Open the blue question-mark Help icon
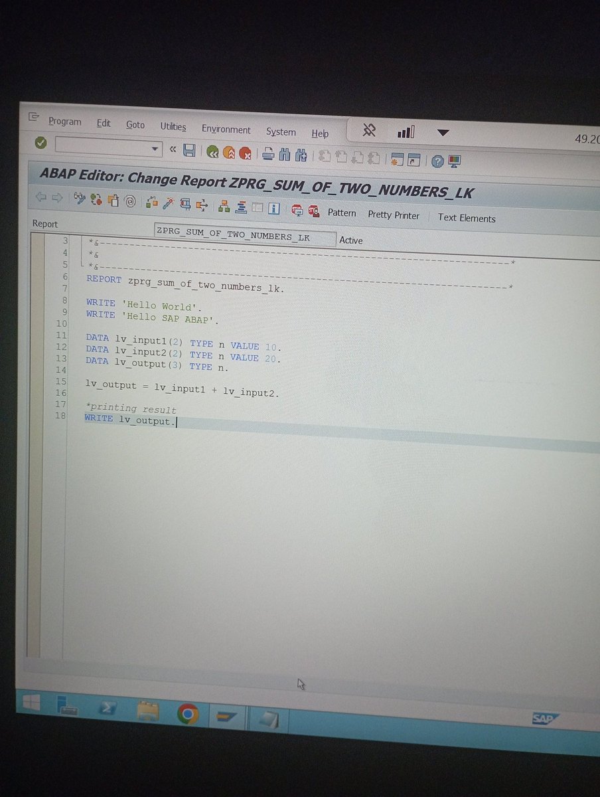 coord(437,161)
